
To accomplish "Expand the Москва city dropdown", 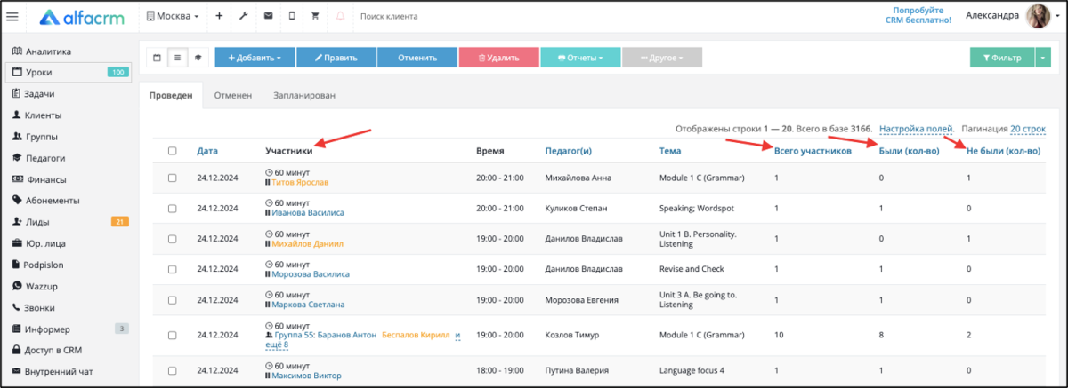I will pos(173,16).
